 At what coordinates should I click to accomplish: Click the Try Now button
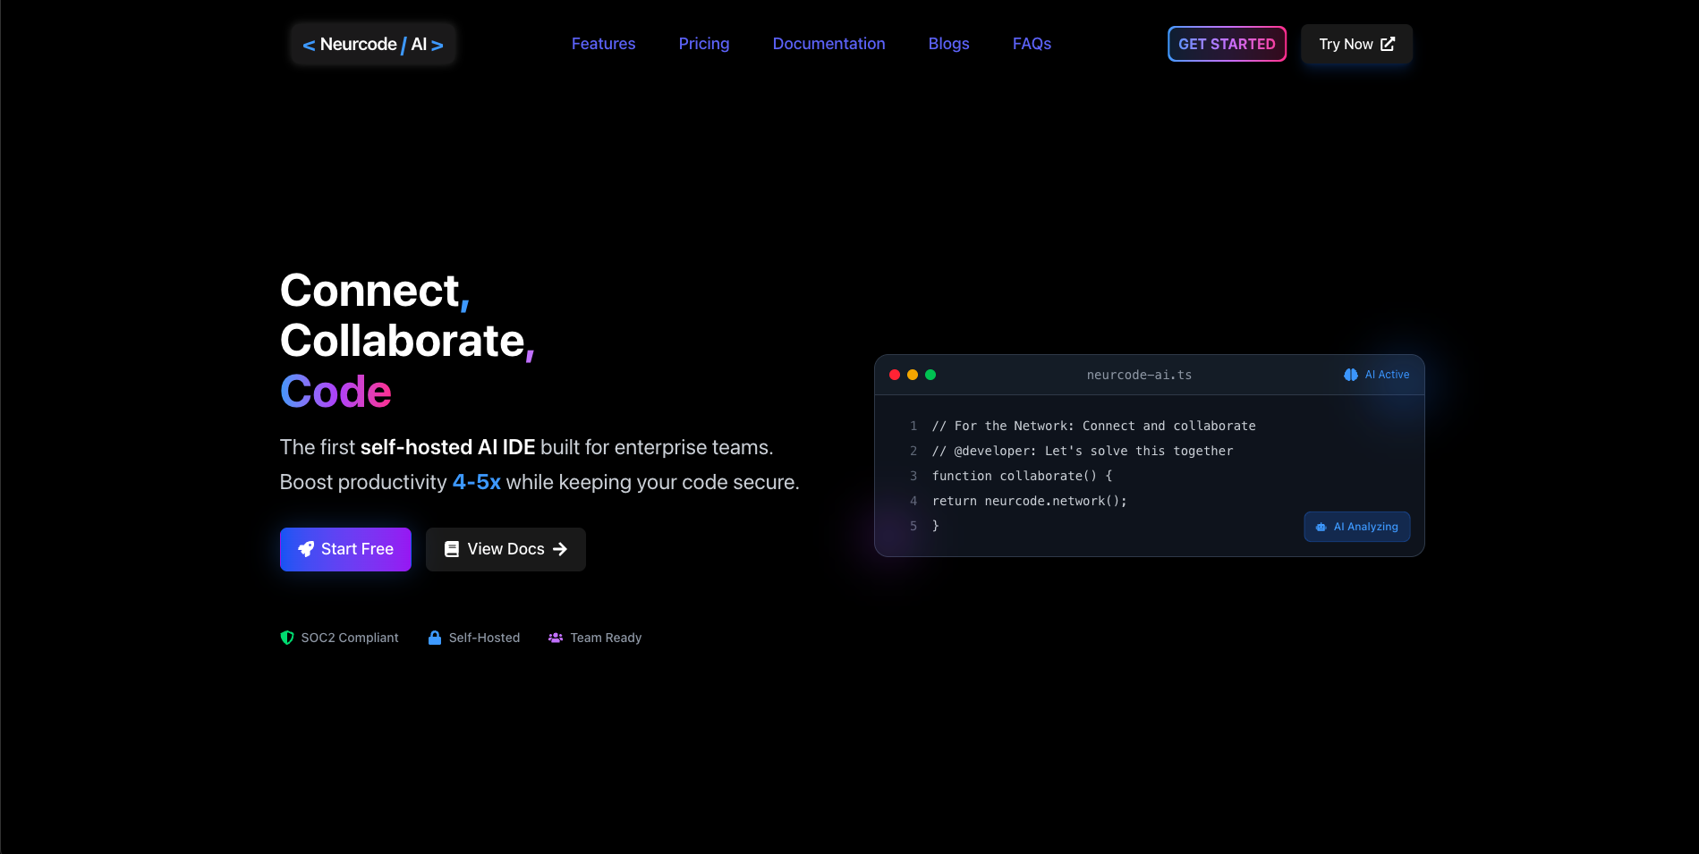1356,44
